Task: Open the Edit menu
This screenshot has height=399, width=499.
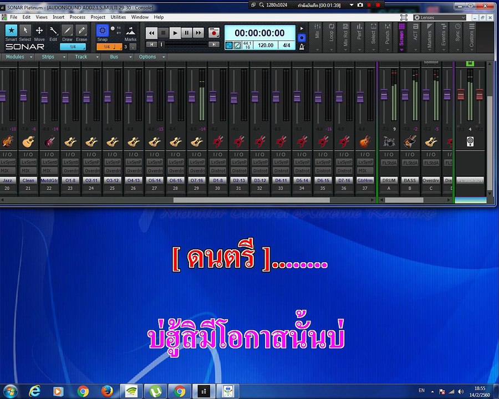Action: pos(27,17)
